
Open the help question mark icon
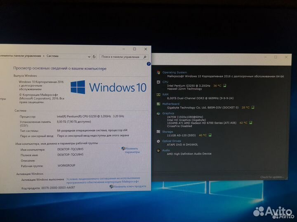(148, 64)
